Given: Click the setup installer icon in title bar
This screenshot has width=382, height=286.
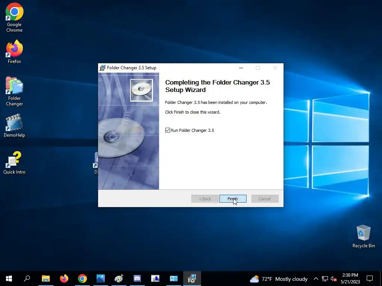Looking at the screenshot, I should pyautogui.click(x=102, y=68).
